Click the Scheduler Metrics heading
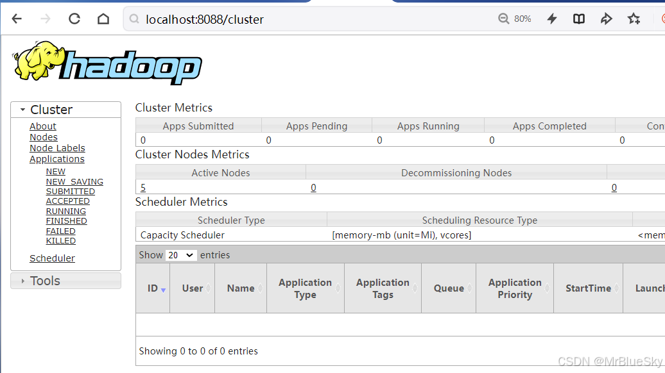665x373 pixels. click(x=182, y=202)
